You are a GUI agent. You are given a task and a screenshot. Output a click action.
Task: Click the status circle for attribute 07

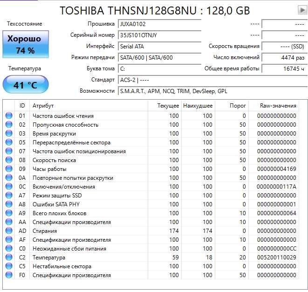point(9,151)
